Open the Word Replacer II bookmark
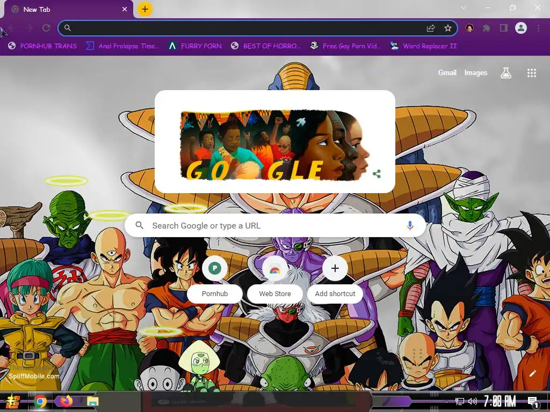Image resolution: width=550 pixels, height=412 pixels. pyautogui.click(x=423, y=46)
